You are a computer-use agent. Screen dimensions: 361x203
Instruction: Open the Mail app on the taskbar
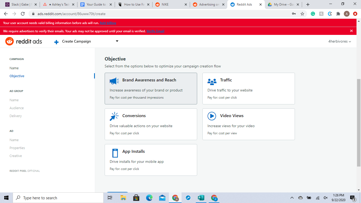162,198
